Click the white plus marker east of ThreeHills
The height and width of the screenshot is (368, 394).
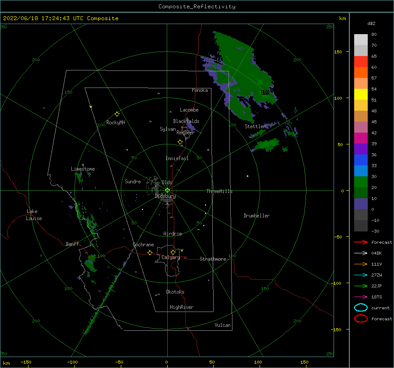pyautogui.click(x=247, y=176)
